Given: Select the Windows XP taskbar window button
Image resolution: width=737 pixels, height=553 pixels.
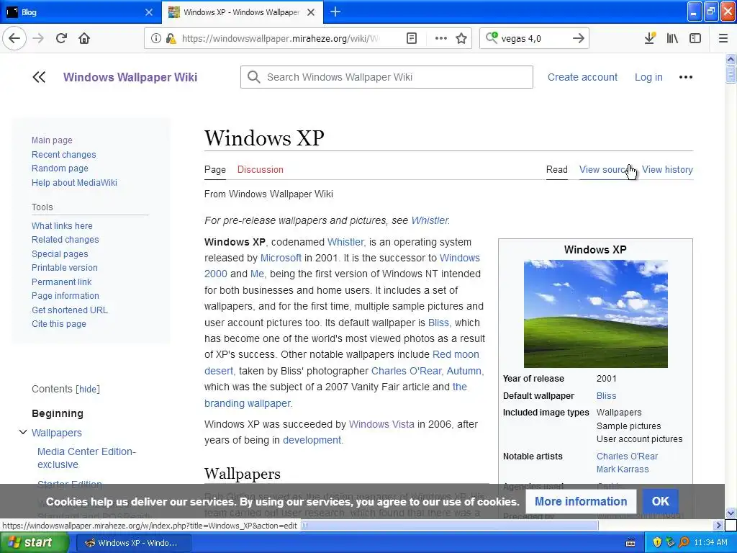Looking at the screenshot, I should (x=133, y=543).
